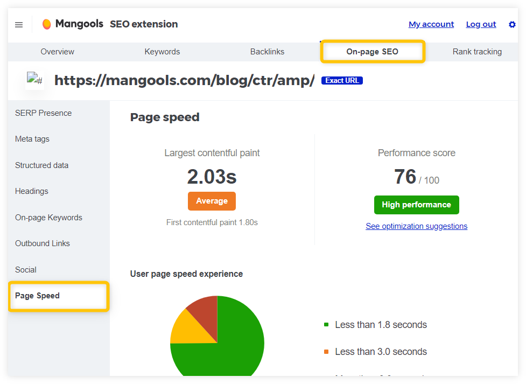Click the 76 performance score value
The height and width of the screenshot is (384, 526).
pos(405,177)
